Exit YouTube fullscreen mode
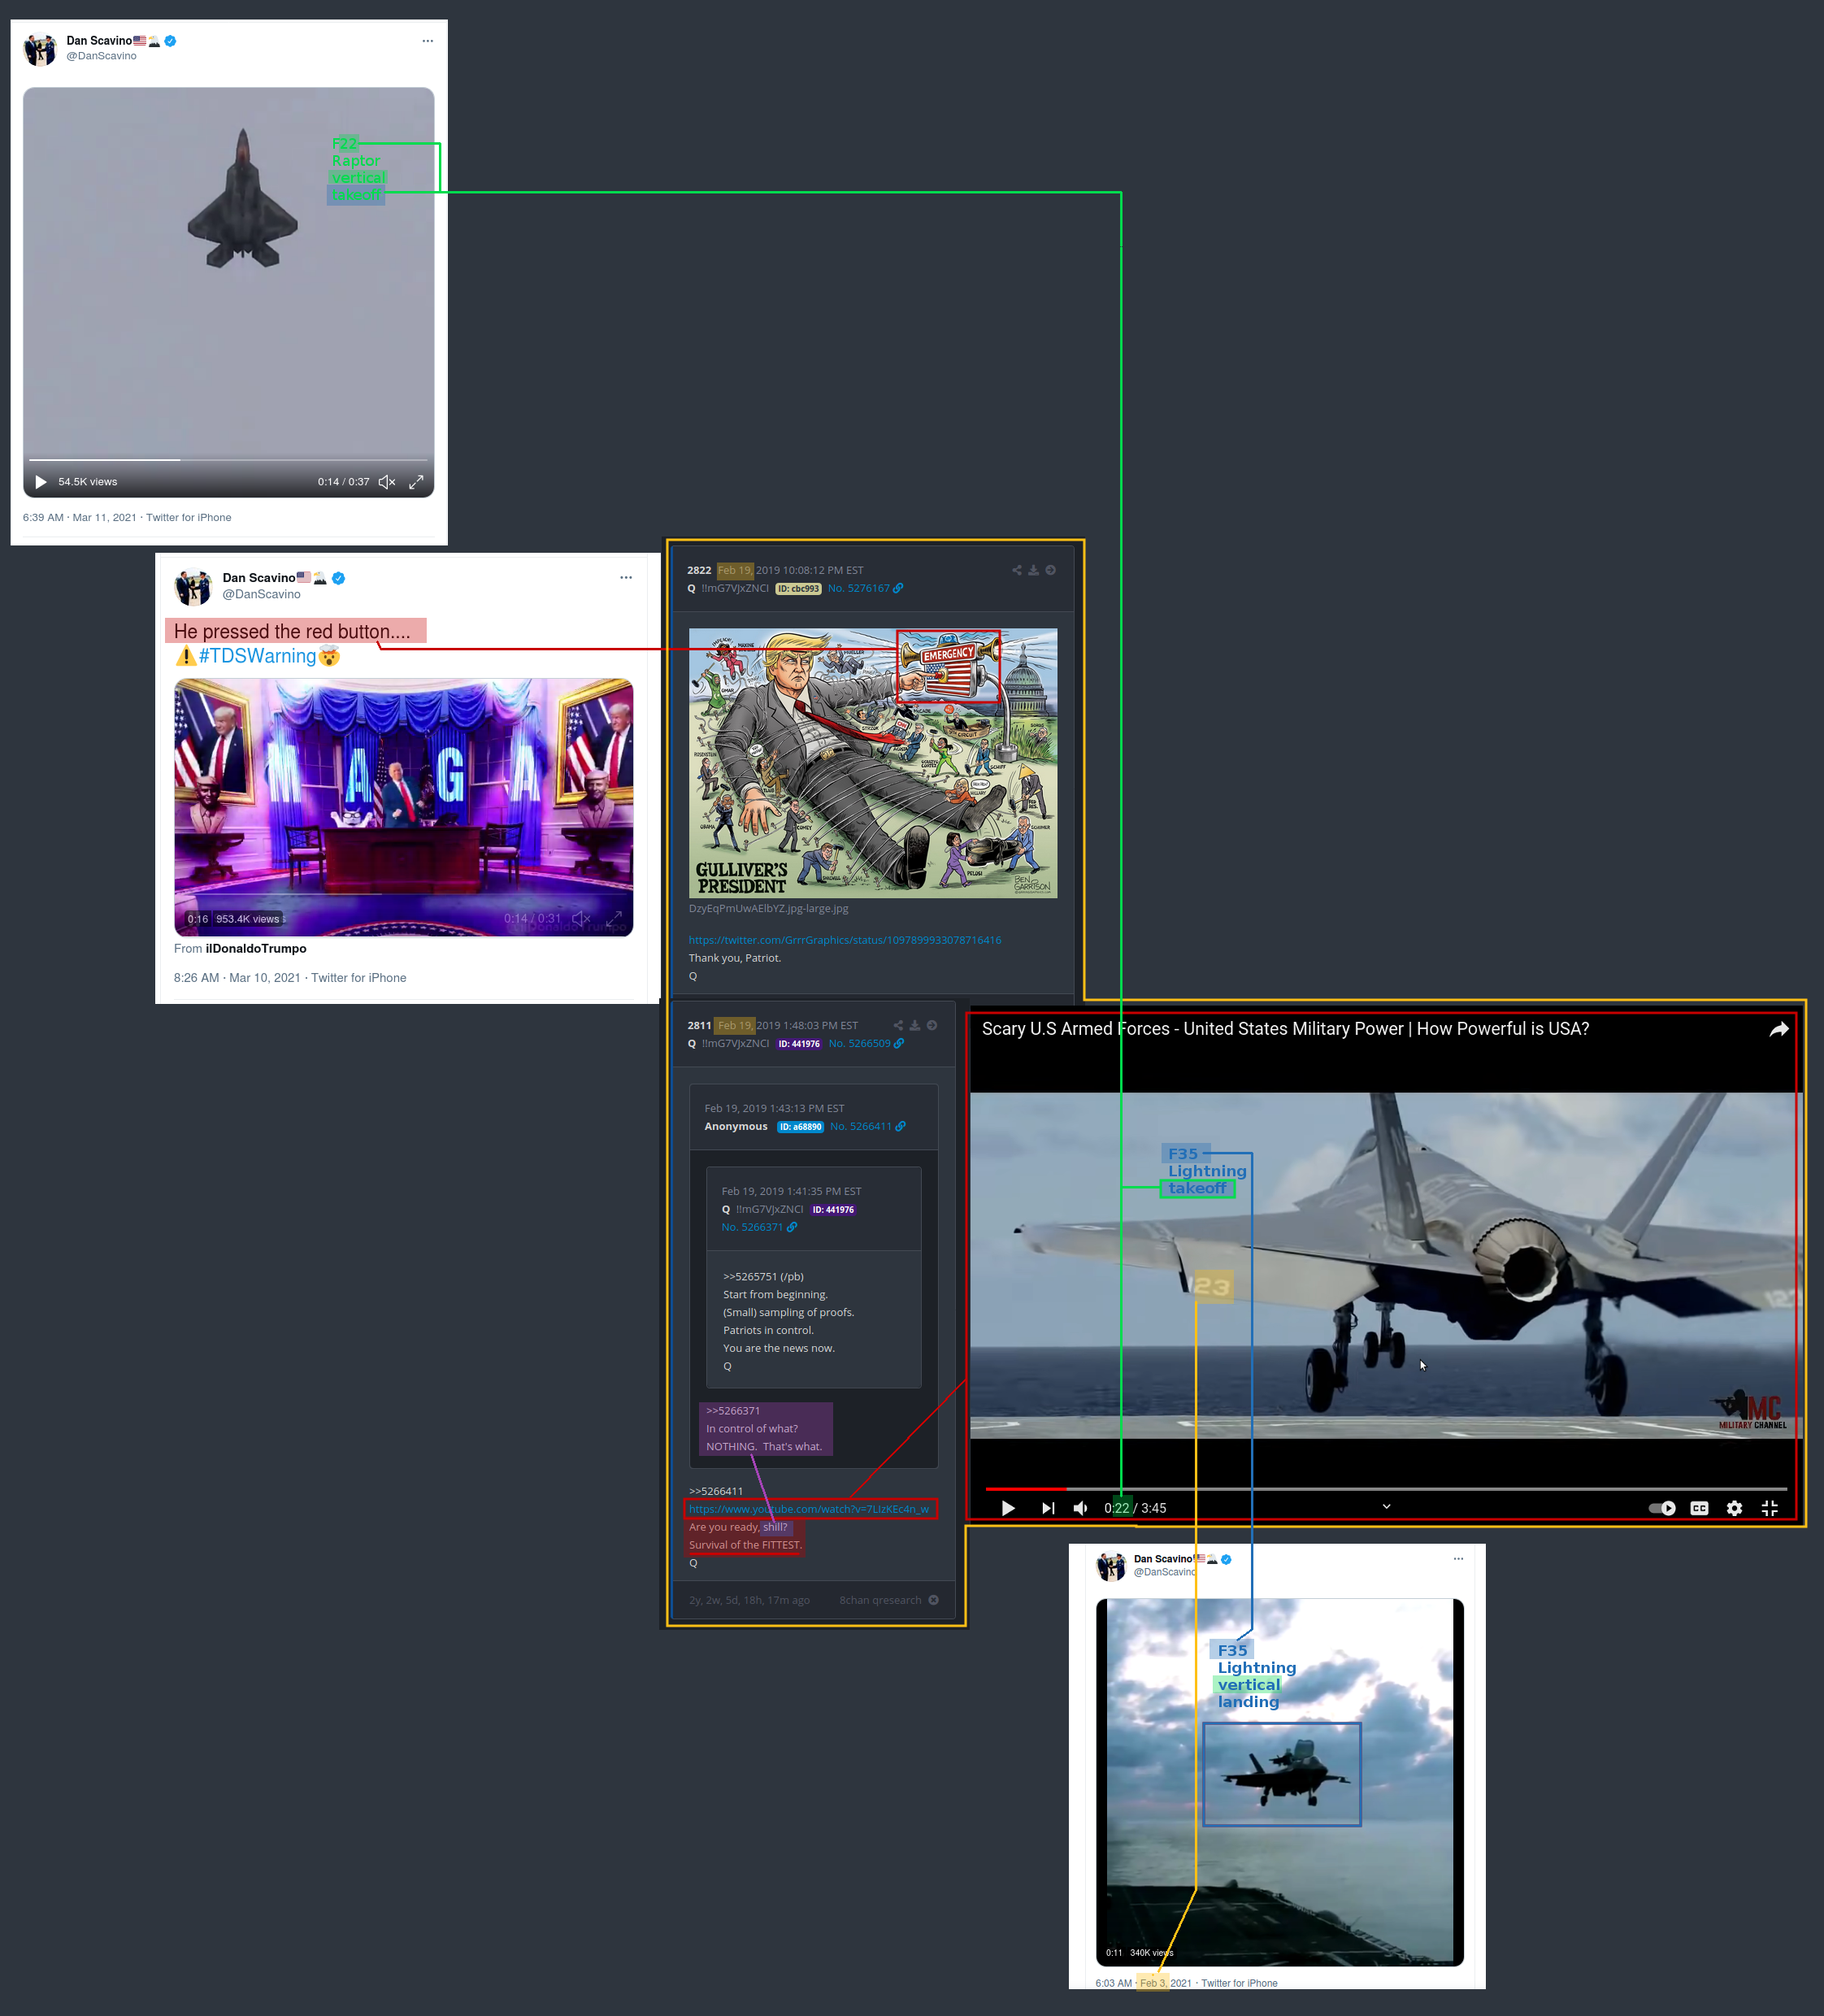 point(1770,1508)
